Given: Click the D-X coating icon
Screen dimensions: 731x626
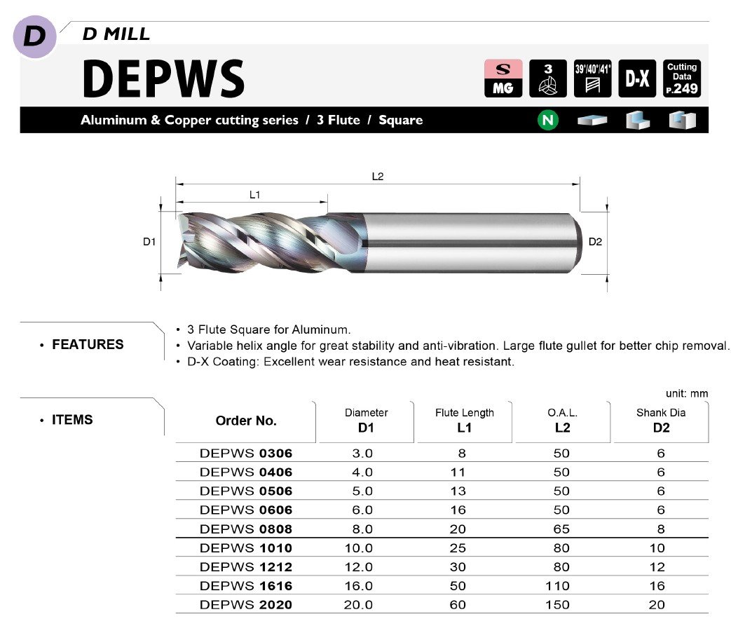Looking at the screenshot, I should 637,79.
